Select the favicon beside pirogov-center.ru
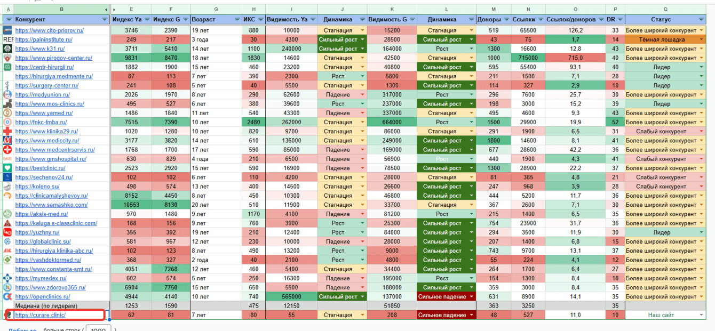This screenshot has width=715, height=331. click(8, 58)
